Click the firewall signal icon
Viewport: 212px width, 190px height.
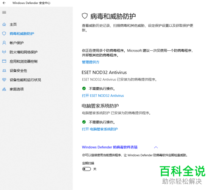click(4, 52)
